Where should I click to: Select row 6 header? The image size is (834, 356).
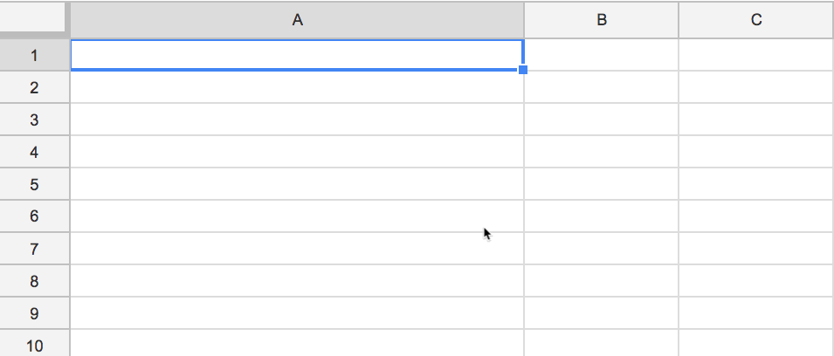click(34, 217)
